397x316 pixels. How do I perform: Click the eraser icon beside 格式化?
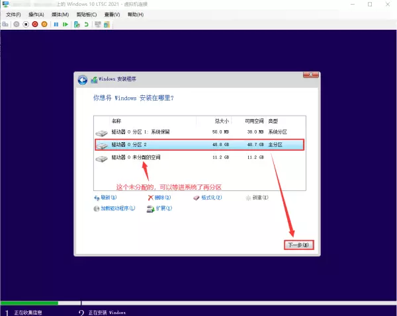[x=197, y=198]
